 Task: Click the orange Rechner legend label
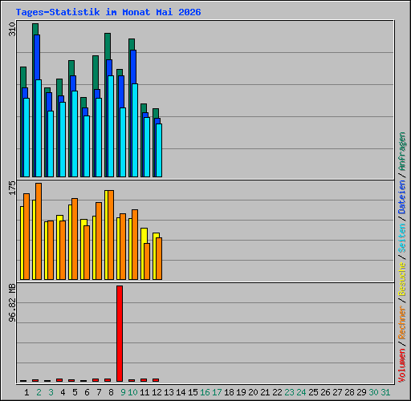tap(402, 322)
